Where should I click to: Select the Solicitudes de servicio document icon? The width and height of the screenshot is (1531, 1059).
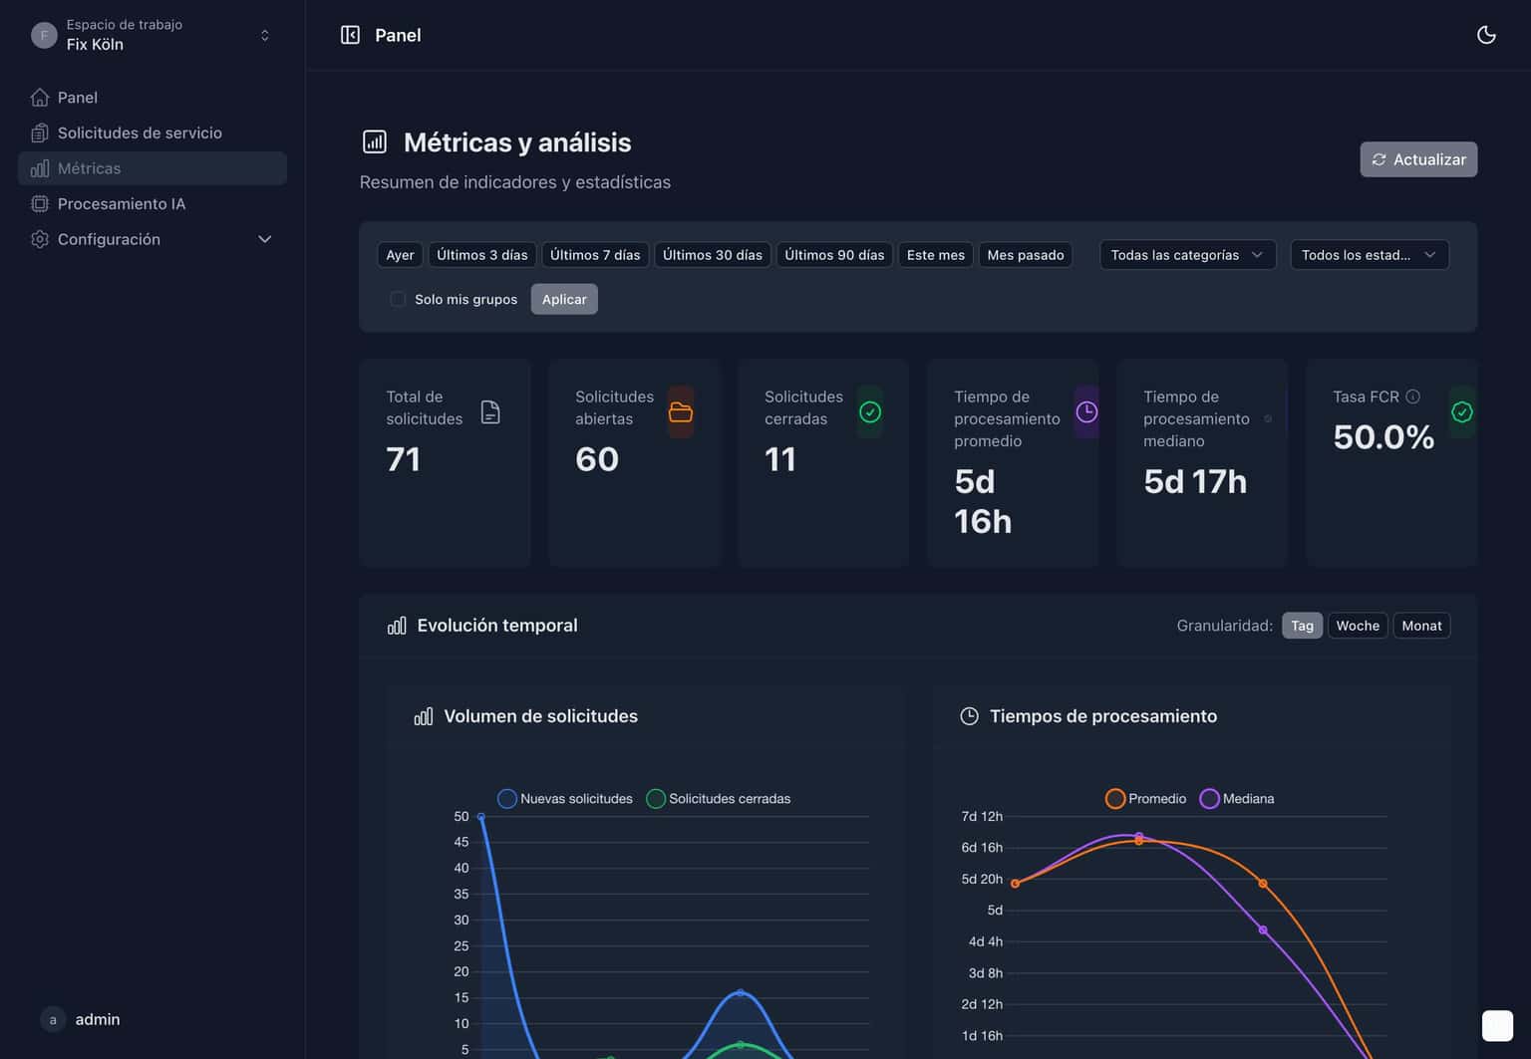pos(39,132)
